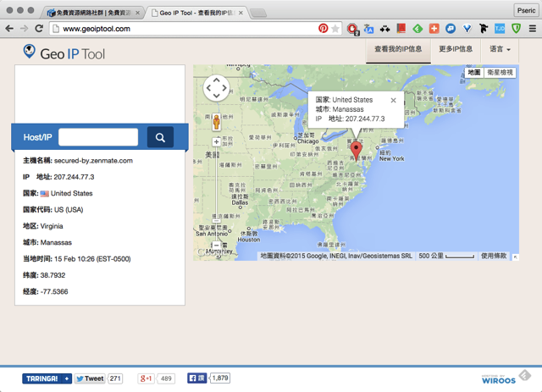The width and height of the screenshot is (542, 392).
Task: Click the Tweet share button
Action: click(90, 378)
